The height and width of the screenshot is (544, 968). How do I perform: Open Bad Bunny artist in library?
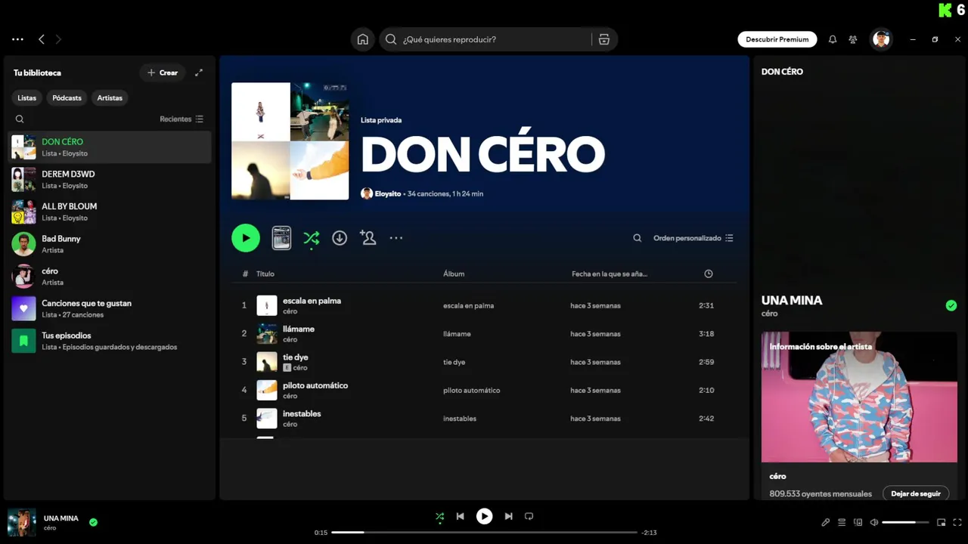[110, 244]
